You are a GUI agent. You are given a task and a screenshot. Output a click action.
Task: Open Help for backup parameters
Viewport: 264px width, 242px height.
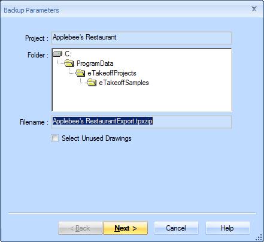point(227,228)
